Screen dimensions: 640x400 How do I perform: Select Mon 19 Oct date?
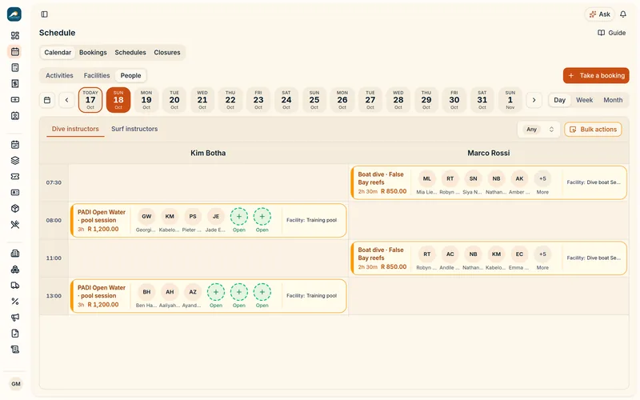click(146, 100)
